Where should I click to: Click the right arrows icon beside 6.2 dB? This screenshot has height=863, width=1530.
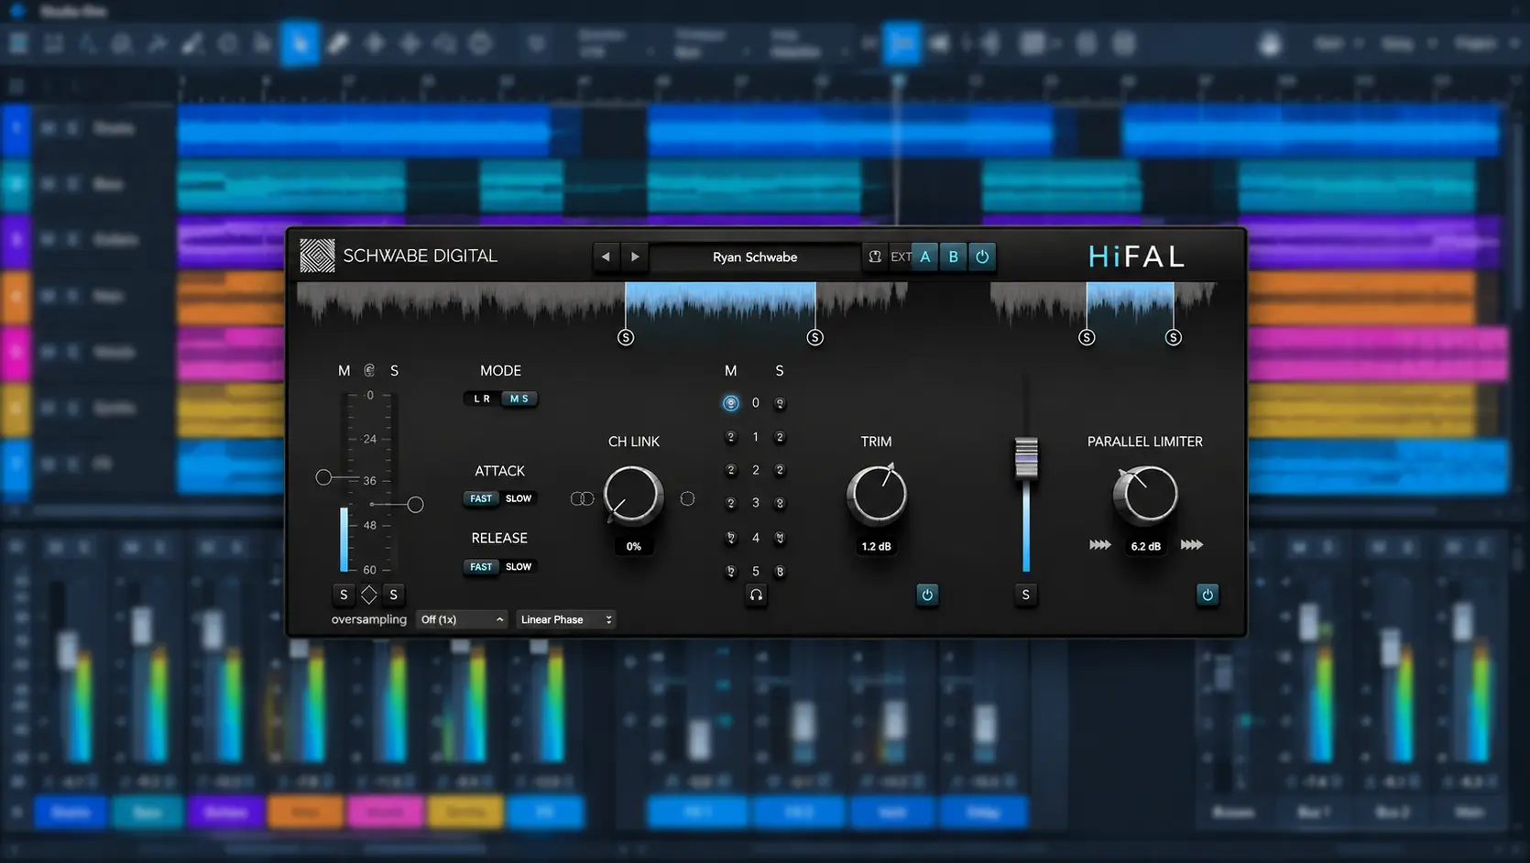[1191, 545]
